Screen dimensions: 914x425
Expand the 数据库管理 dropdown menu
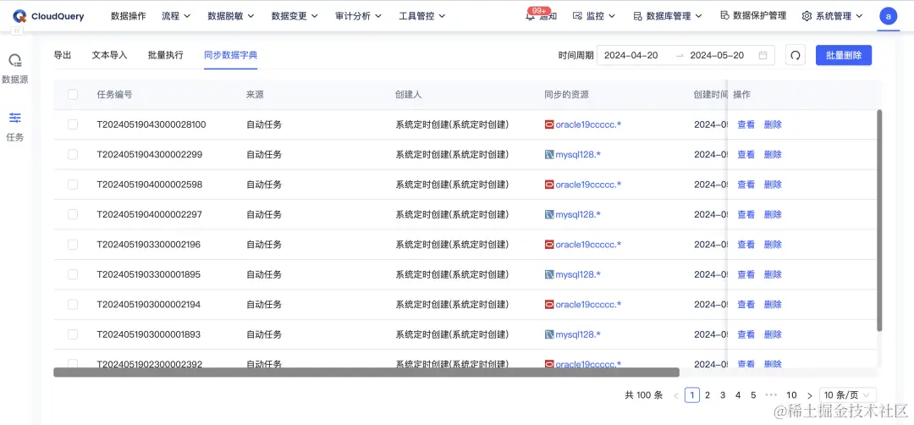pyautogui.click(x=668, y=16)
